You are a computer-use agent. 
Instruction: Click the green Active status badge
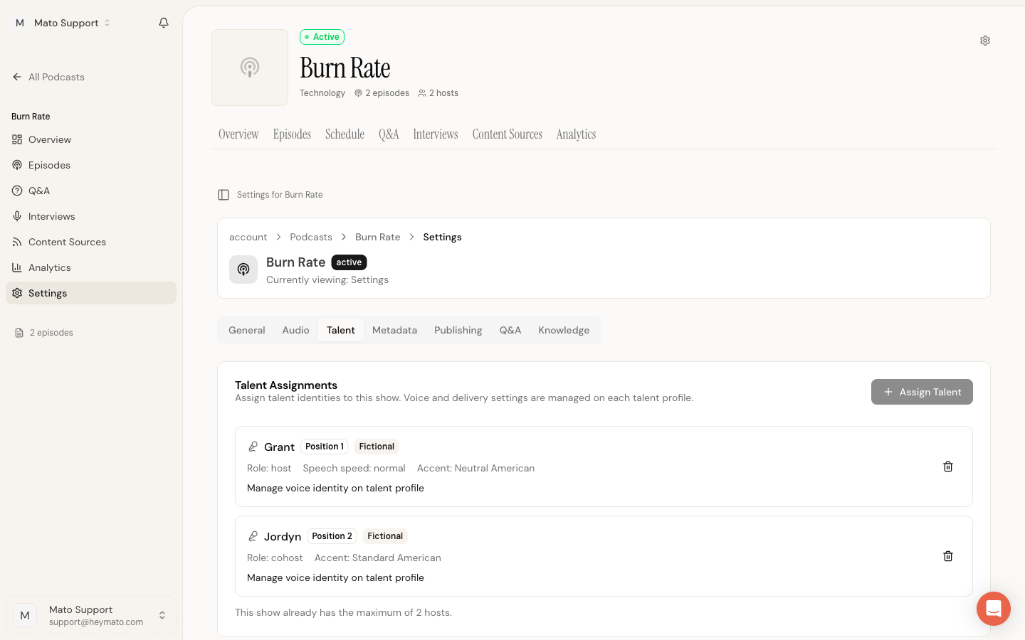(x=322, y=37)
